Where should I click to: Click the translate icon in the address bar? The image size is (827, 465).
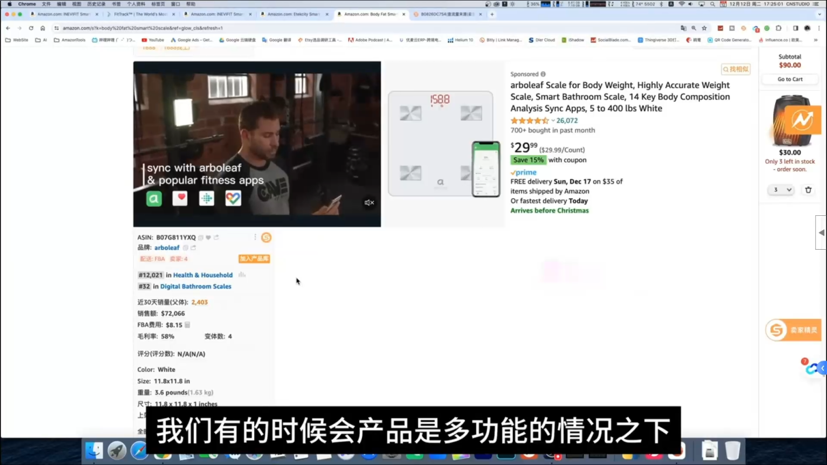(684, 28)
